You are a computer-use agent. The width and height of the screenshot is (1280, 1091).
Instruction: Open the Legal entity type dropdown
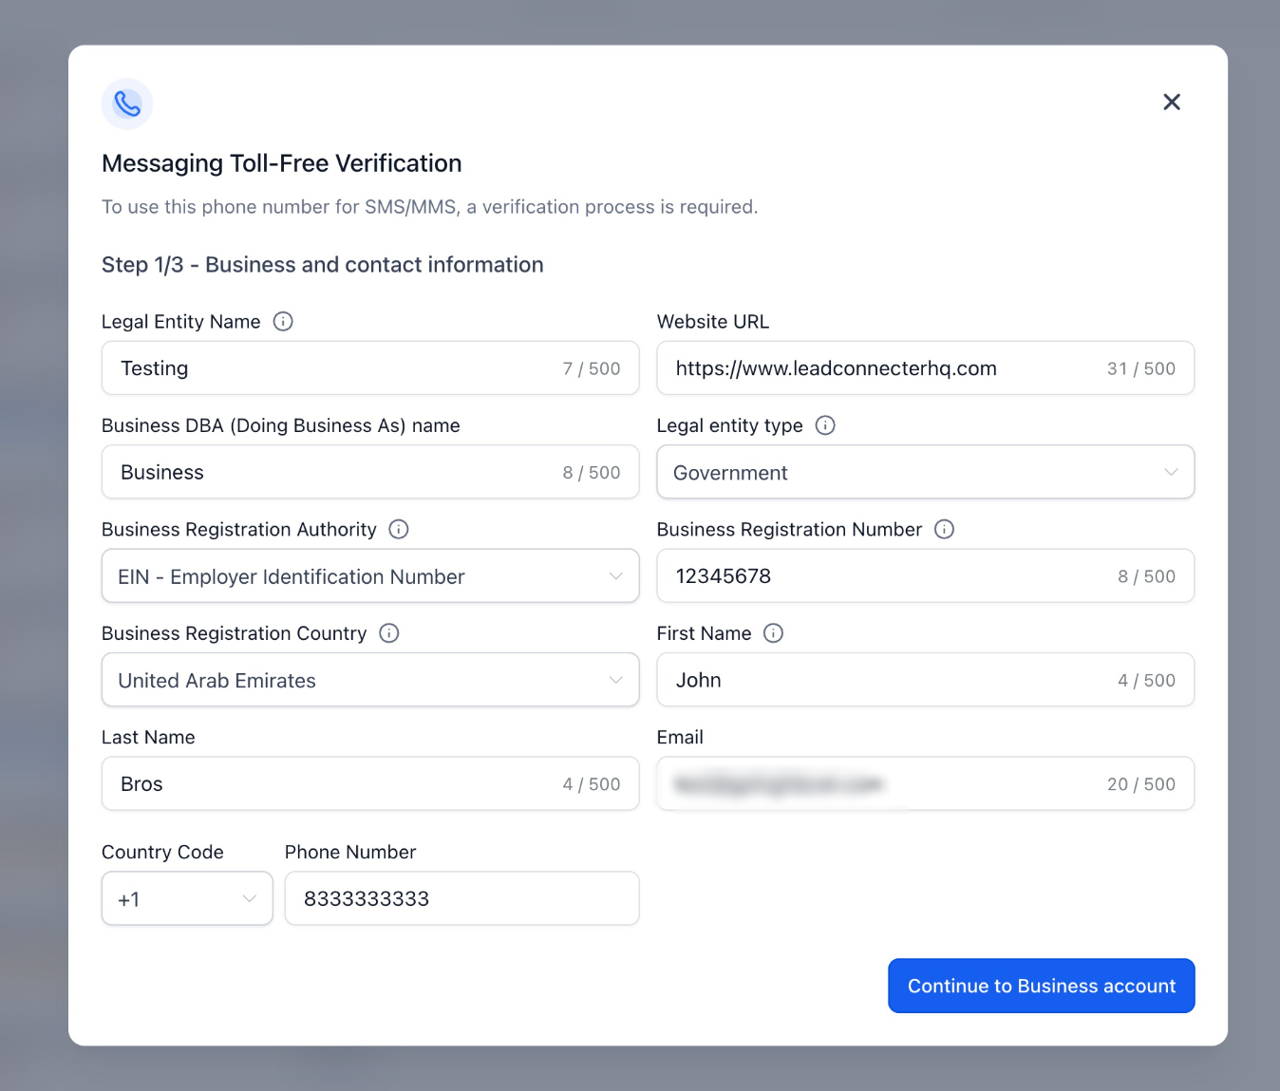point(925,472)
